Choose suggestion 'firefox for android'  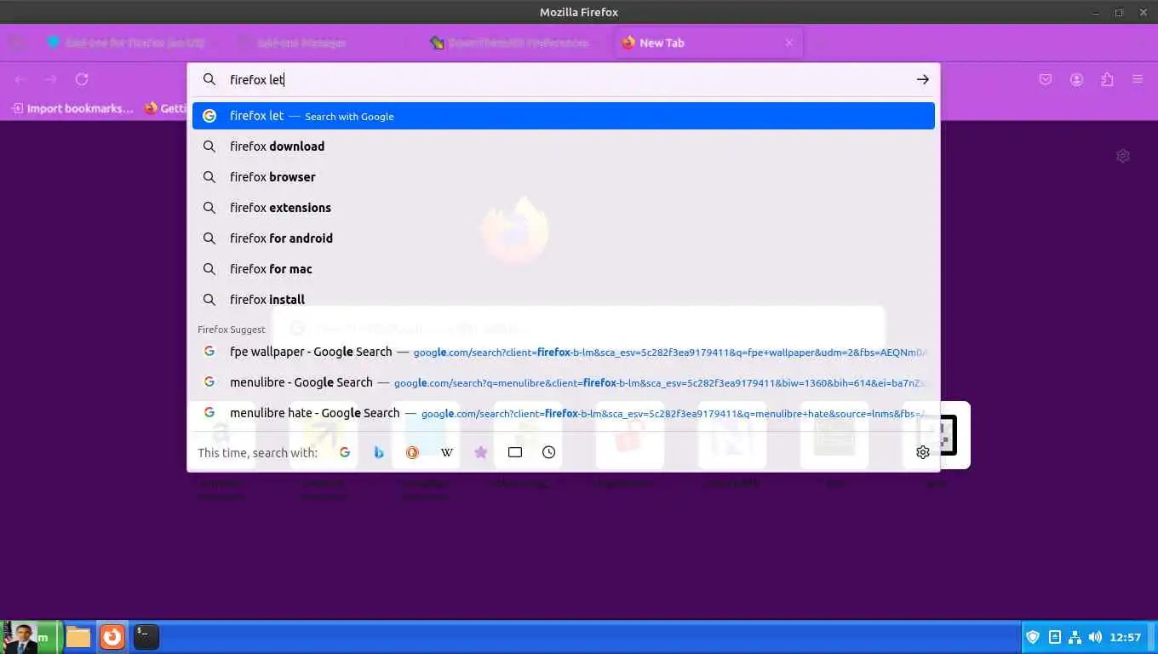pyautogui.click(x=564, y=238)
